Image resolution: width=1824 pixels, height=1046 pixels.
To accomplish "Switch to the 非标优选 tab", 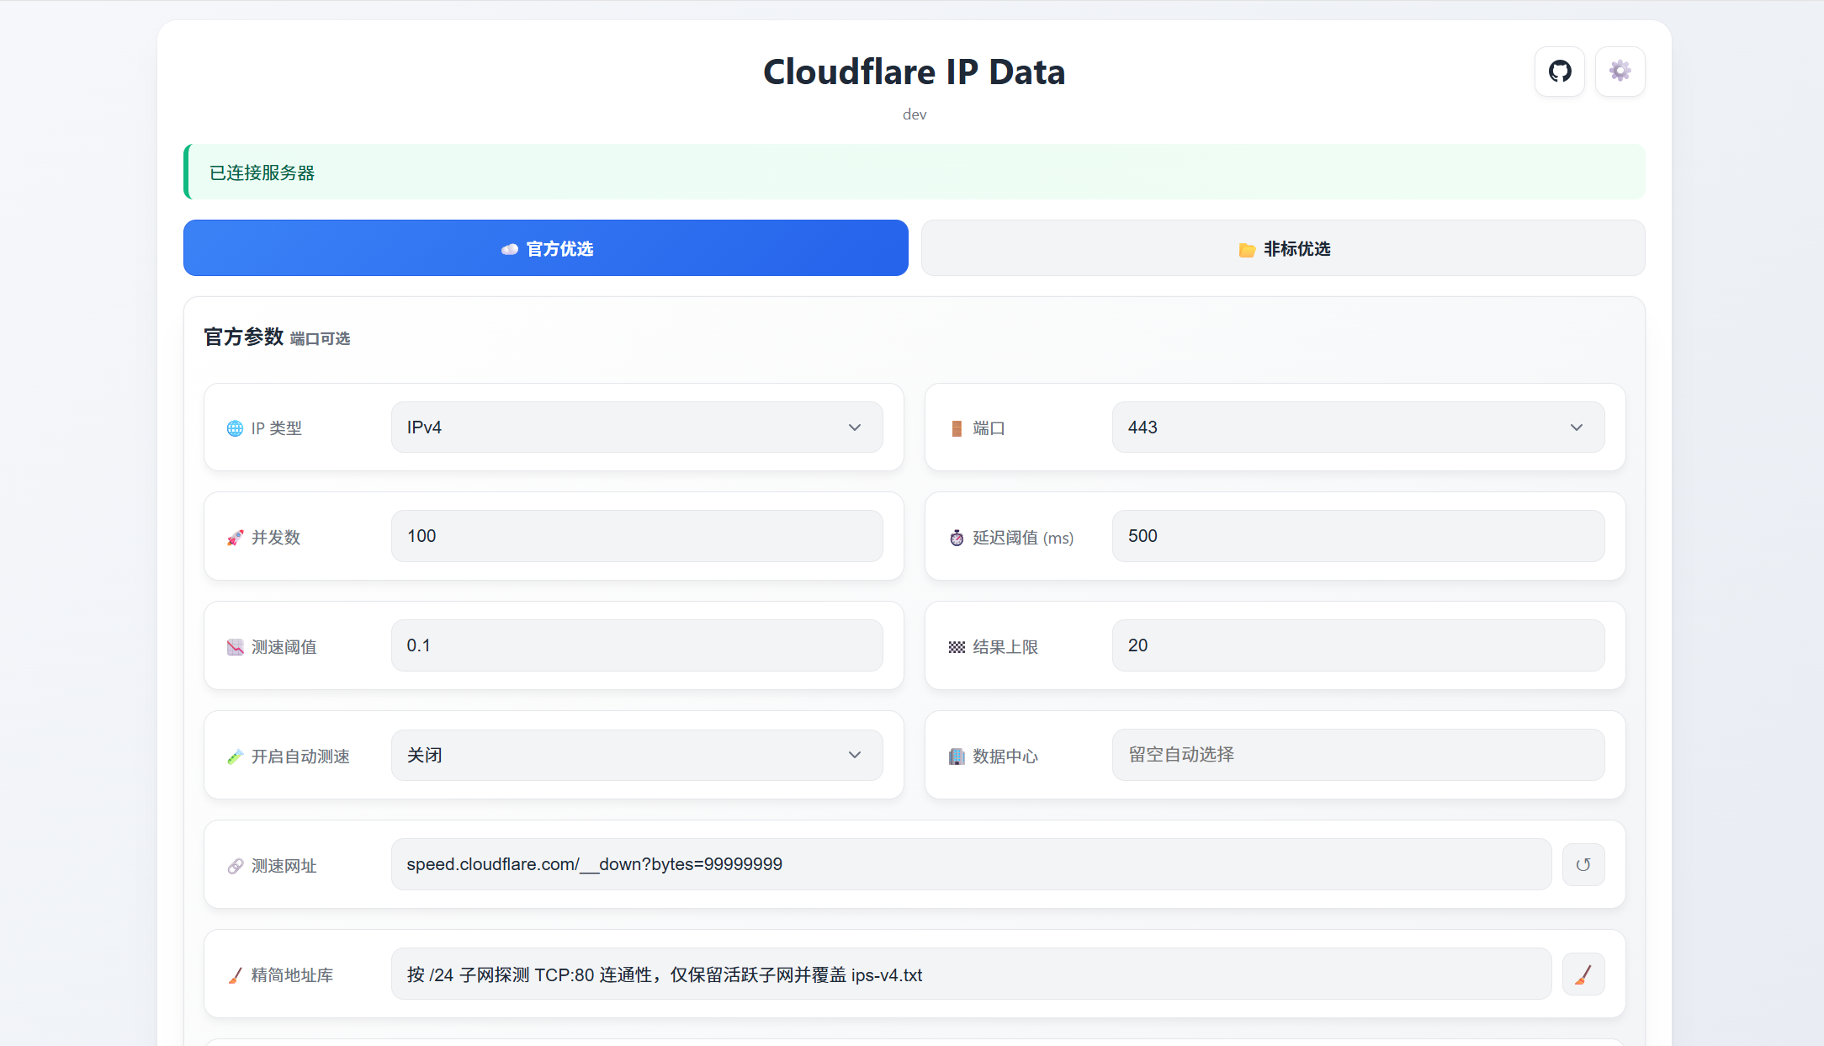I will 1283,248.
